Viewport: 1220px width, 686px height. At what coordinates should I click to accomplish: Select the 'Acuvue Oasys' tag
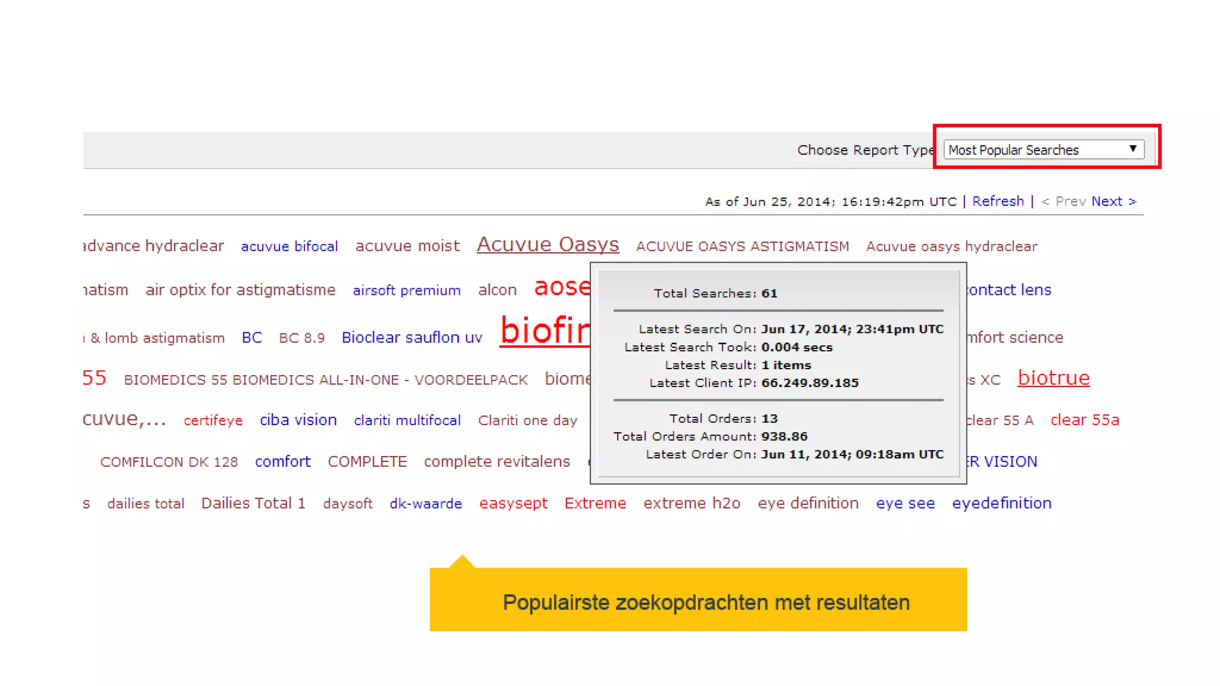[547, 244]
